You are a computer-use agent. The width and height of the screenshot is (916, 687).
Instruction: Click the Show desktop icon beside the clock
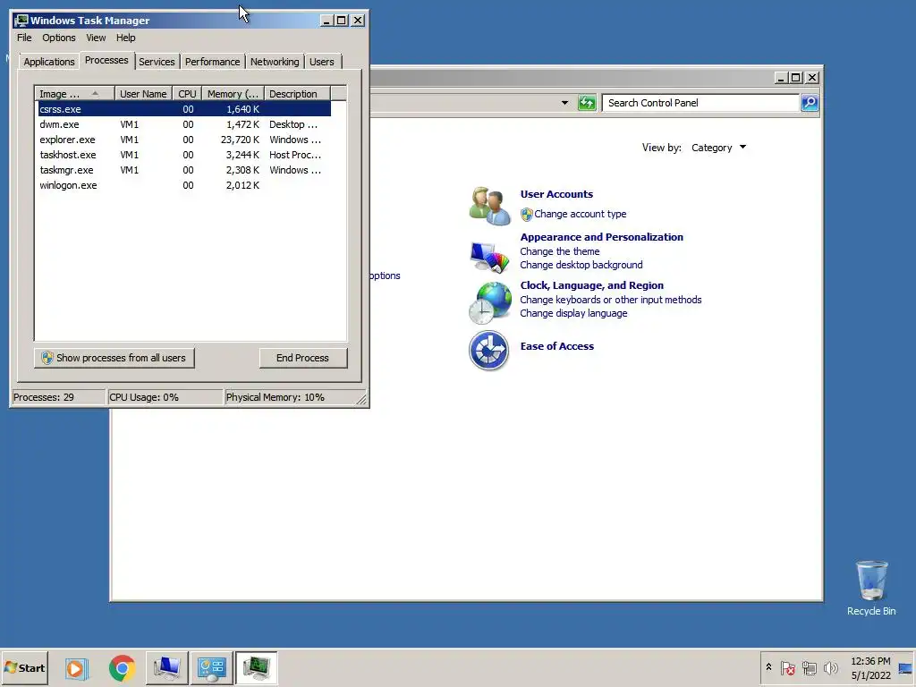[x=905, y=667]
